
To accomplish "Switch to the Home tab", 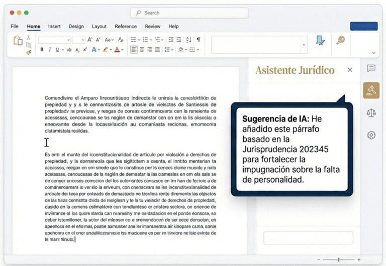I will click(34, 27).
